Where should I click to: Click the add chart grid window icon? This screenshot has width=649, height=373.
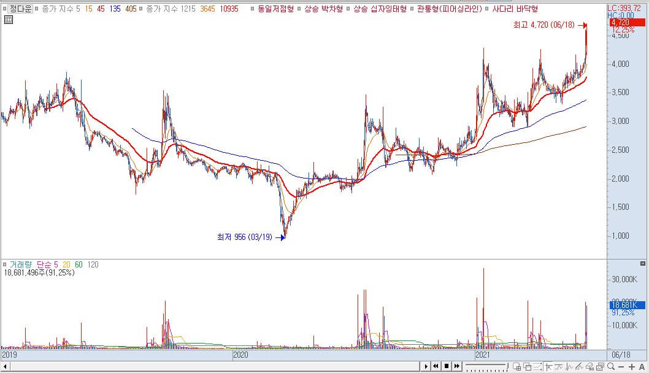point(517,366)
